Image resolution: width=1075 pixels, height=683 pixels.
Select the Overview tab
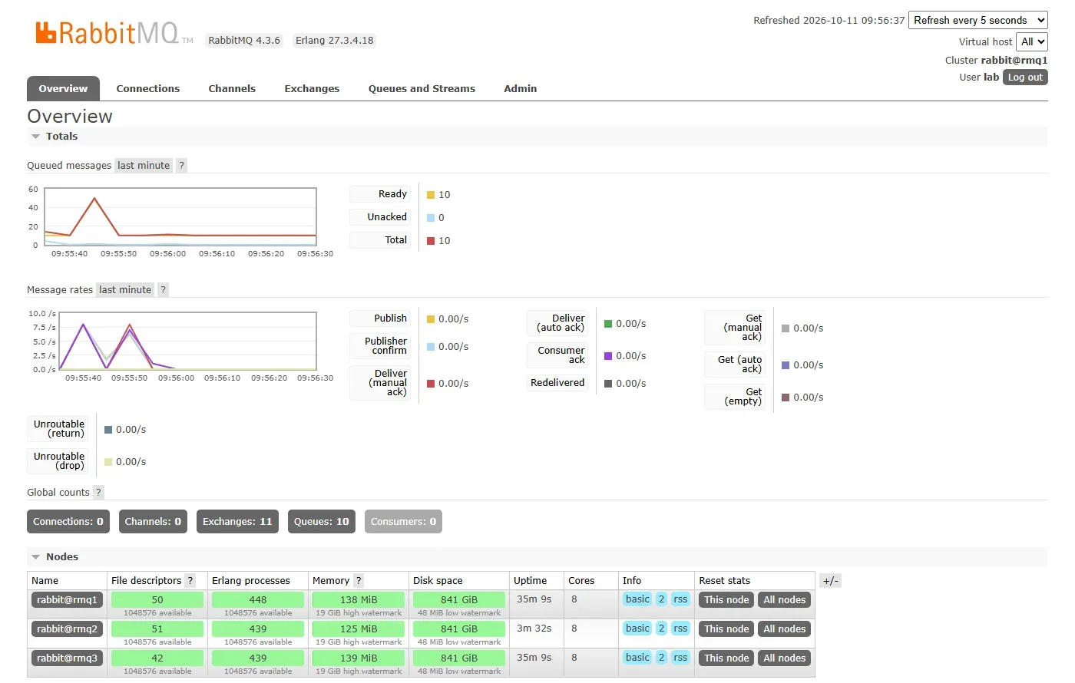(x=63, y=89)
